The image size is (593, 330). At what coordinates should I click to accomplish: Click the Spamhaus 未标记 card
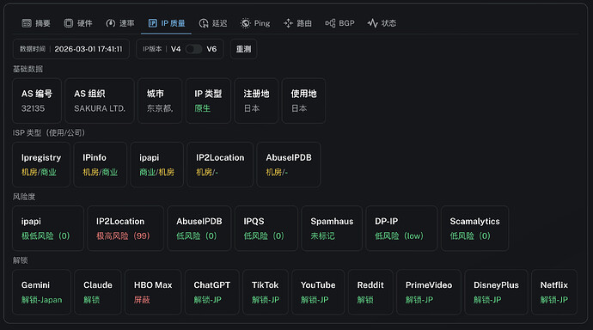[x=332, y=229]
